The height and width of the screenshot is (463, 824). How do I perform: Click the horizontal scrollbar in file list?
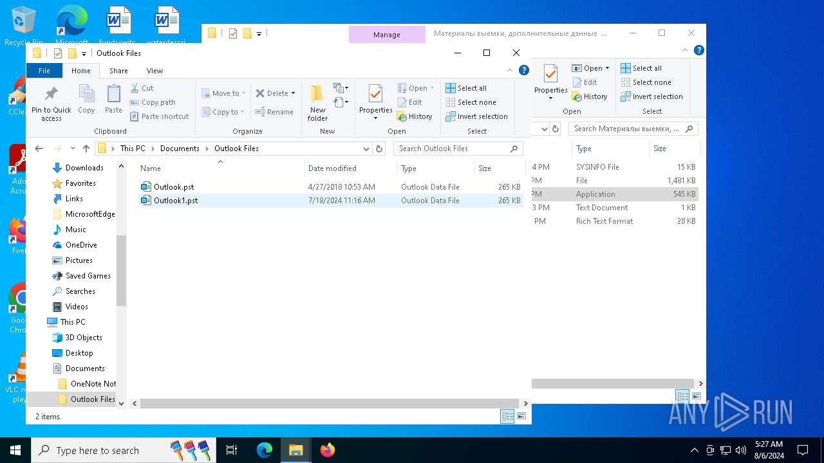click(330, 404)
